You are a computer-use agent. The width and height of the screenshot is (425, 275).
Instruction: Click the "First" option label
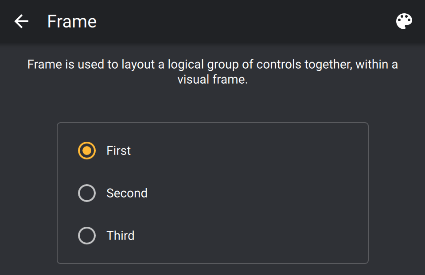[118, 151]
